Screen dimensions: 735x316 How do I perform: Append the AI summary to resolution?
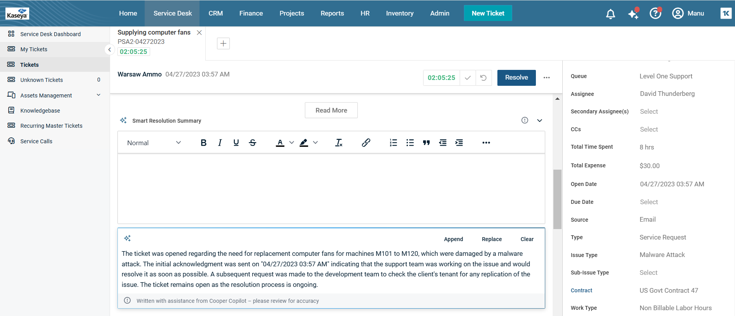(x=453, y=239)
